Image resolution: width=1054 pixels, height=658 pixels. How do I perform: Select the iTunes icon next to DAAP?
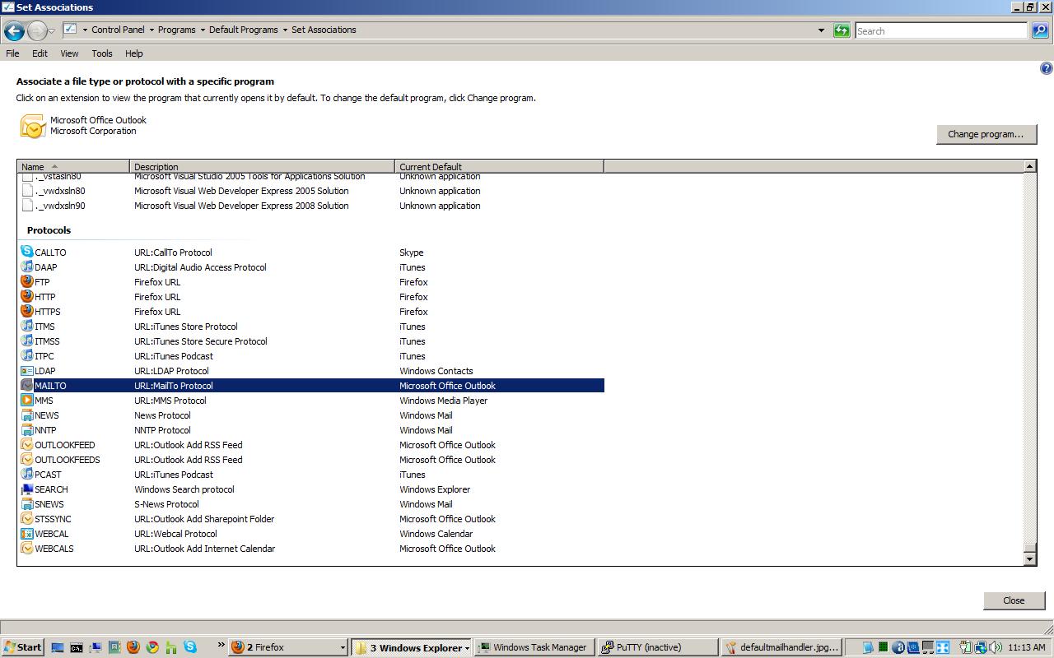27,266
